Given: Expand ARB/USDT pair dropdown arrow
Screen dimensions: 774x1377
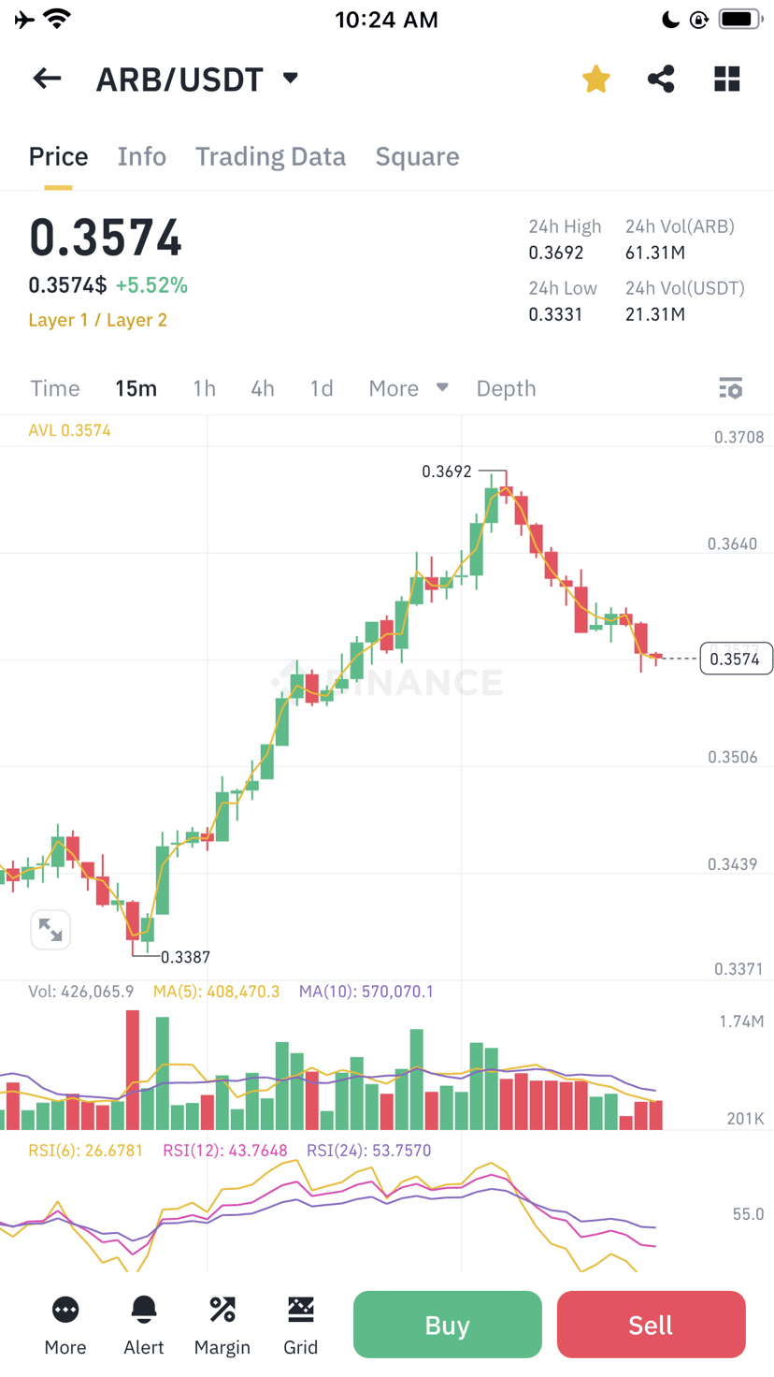Looking at the screenshot, I should [x=291, y=78].
